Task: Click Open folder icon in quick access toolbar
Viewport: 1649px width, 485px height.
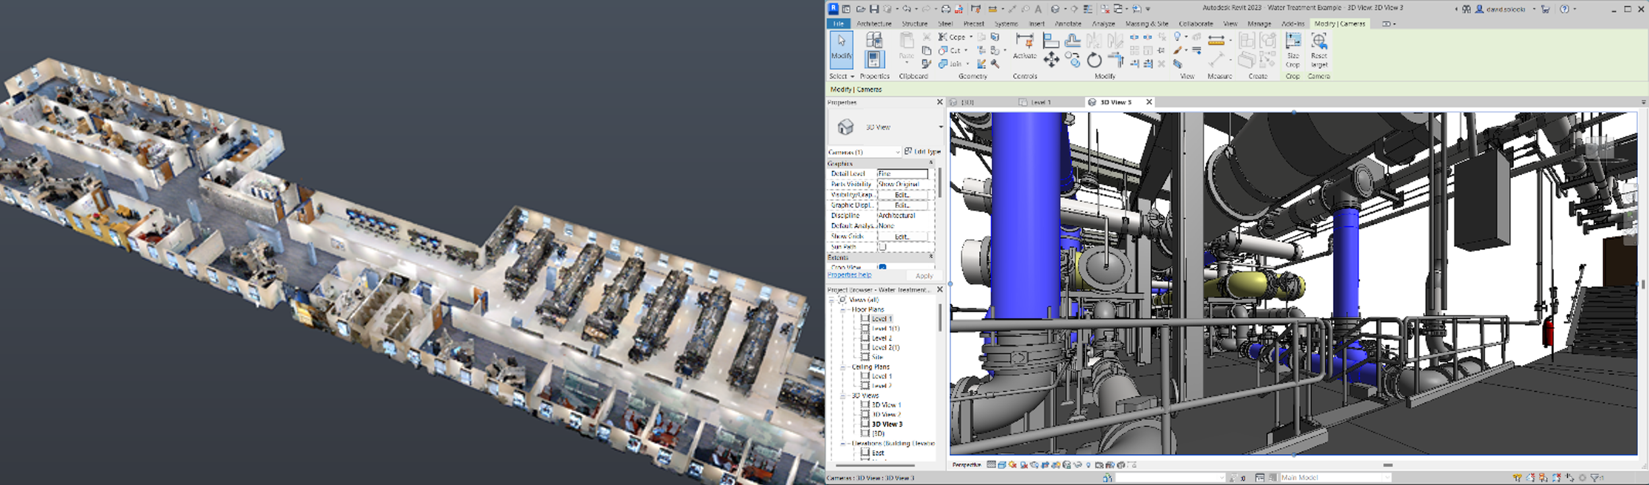Action: 861,9
